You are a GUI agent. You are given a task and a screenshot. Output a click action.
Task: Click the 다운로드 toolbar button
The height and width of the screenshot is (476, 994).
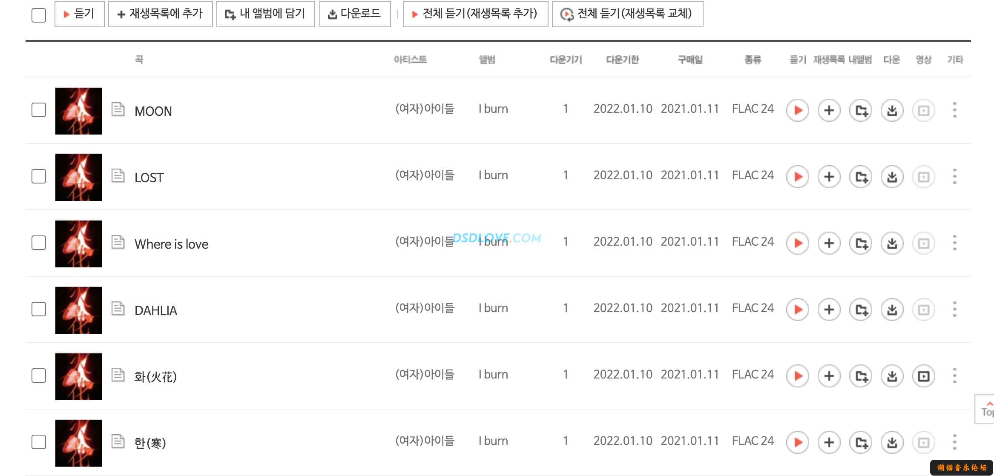pos(355,14)
